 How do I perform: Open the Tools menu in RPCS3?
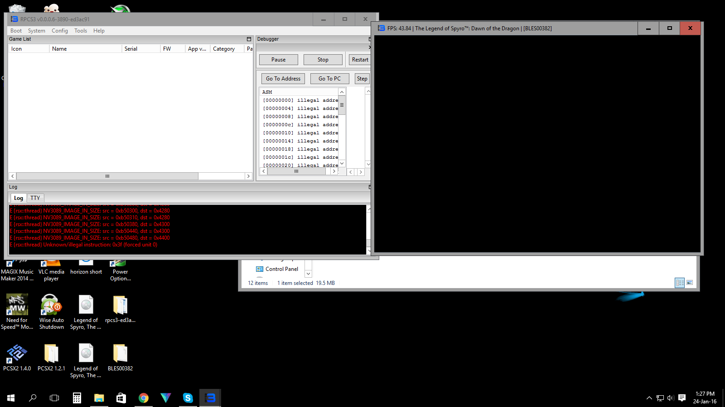81,31
